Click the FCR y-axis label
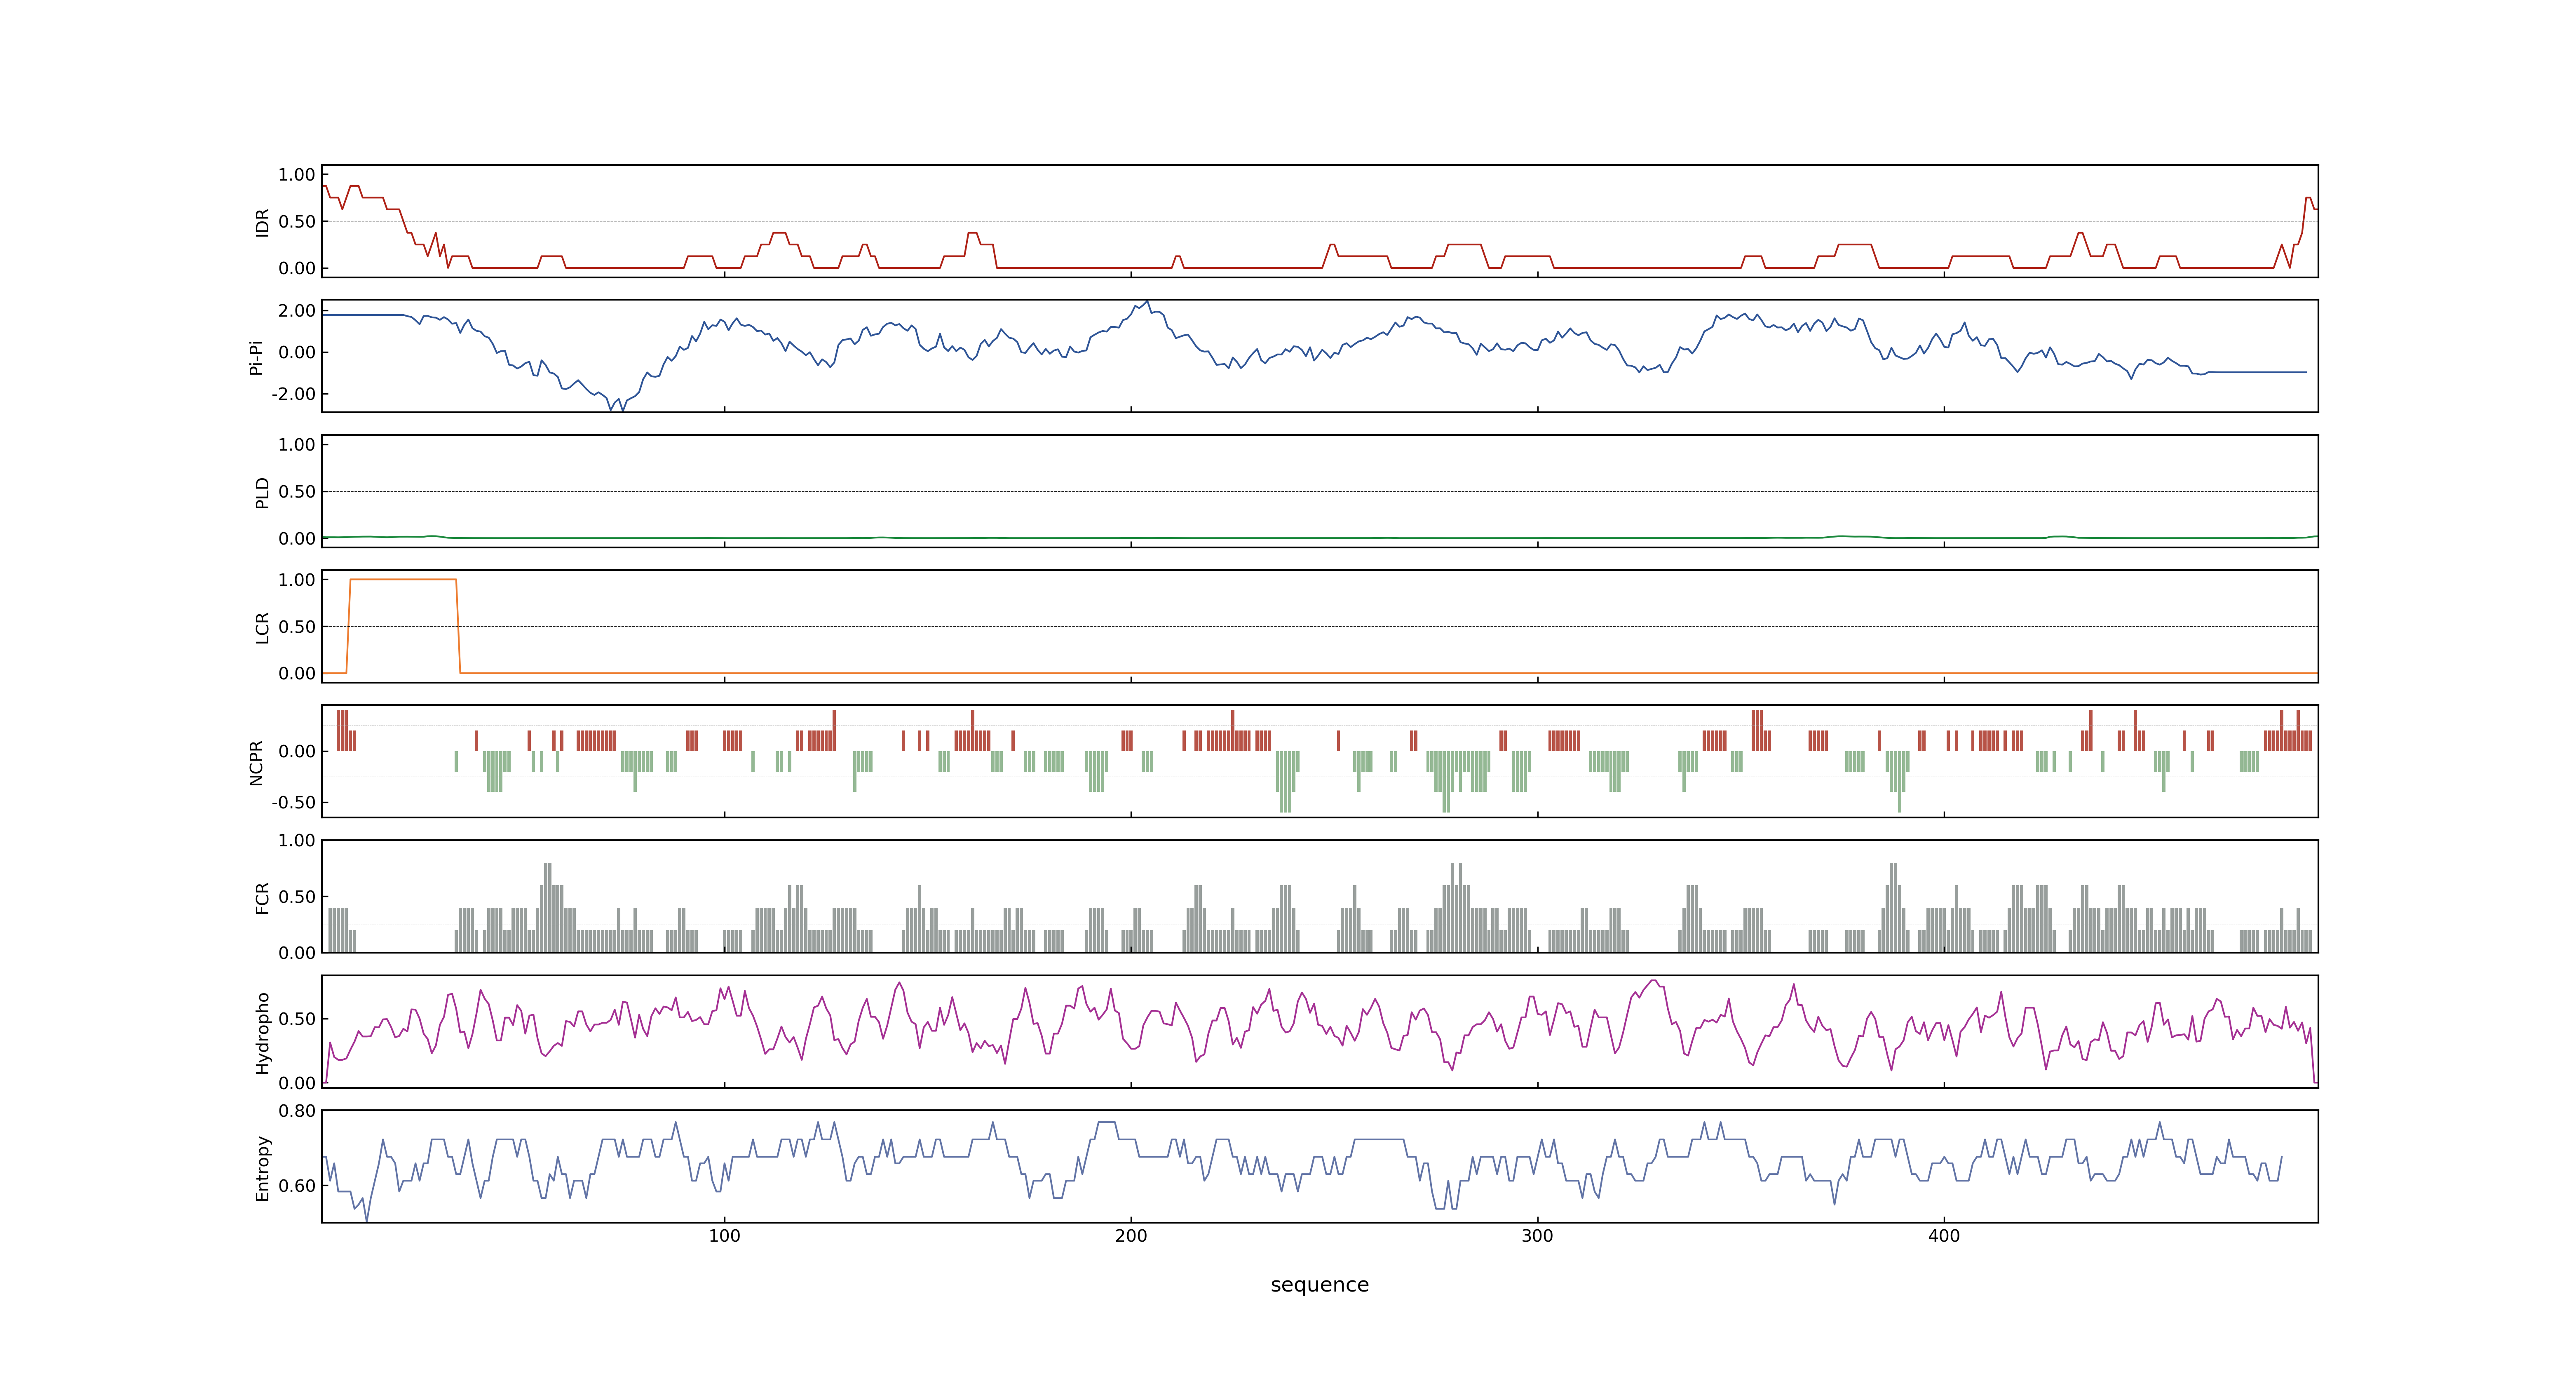This screenshot has width=2576, height=1374. (x=262, y=897)
